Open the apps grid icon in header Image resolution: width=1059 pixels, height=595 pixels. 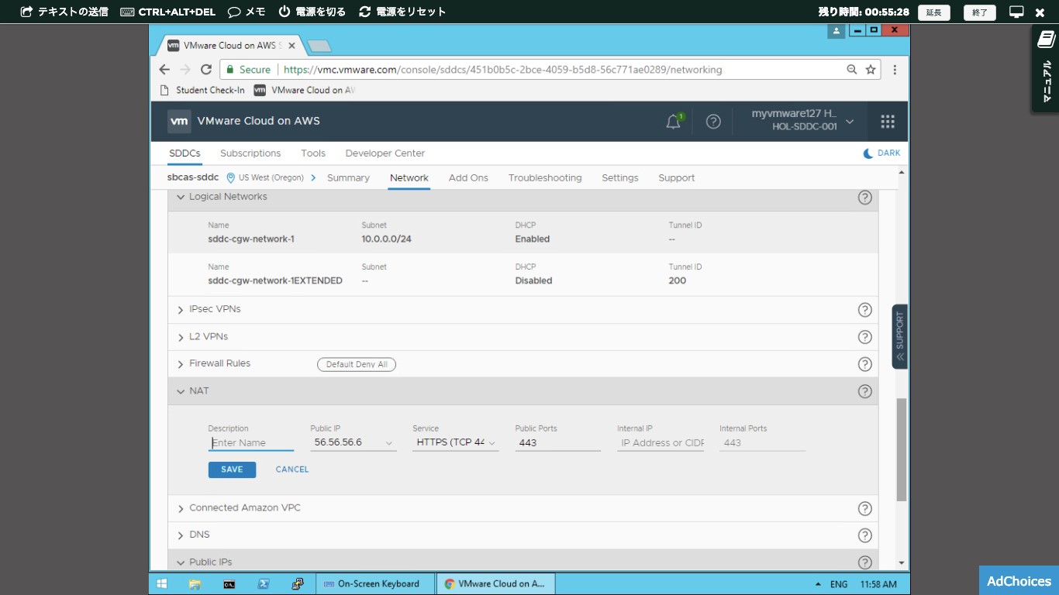(x=888, y=122)
